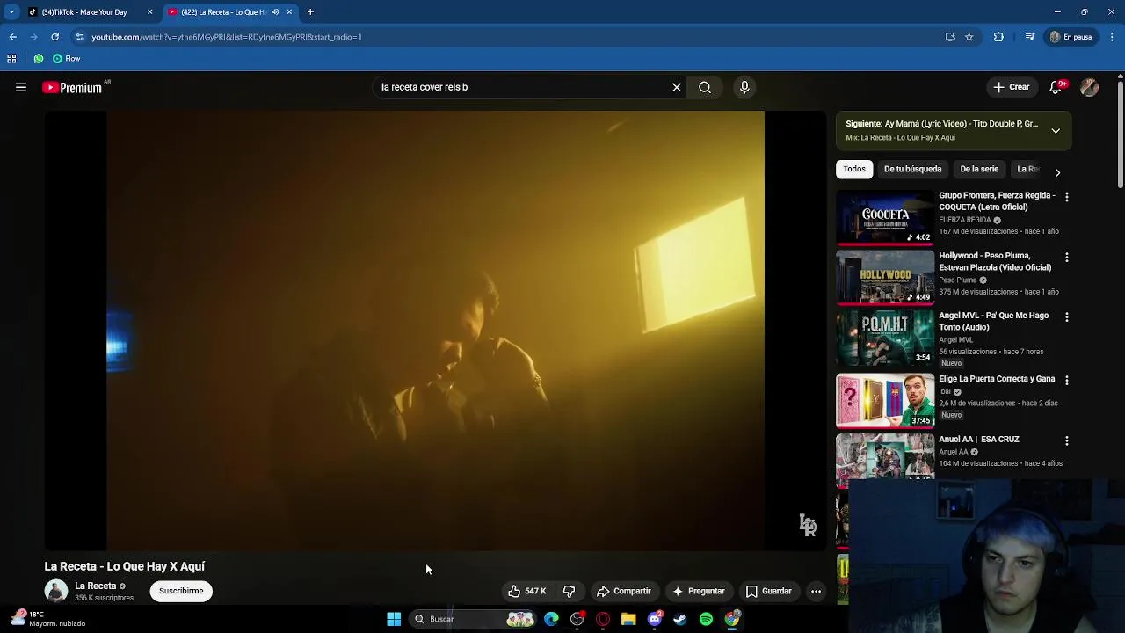Click the video player to pause
1125x633 pixels.
[435, 330]
